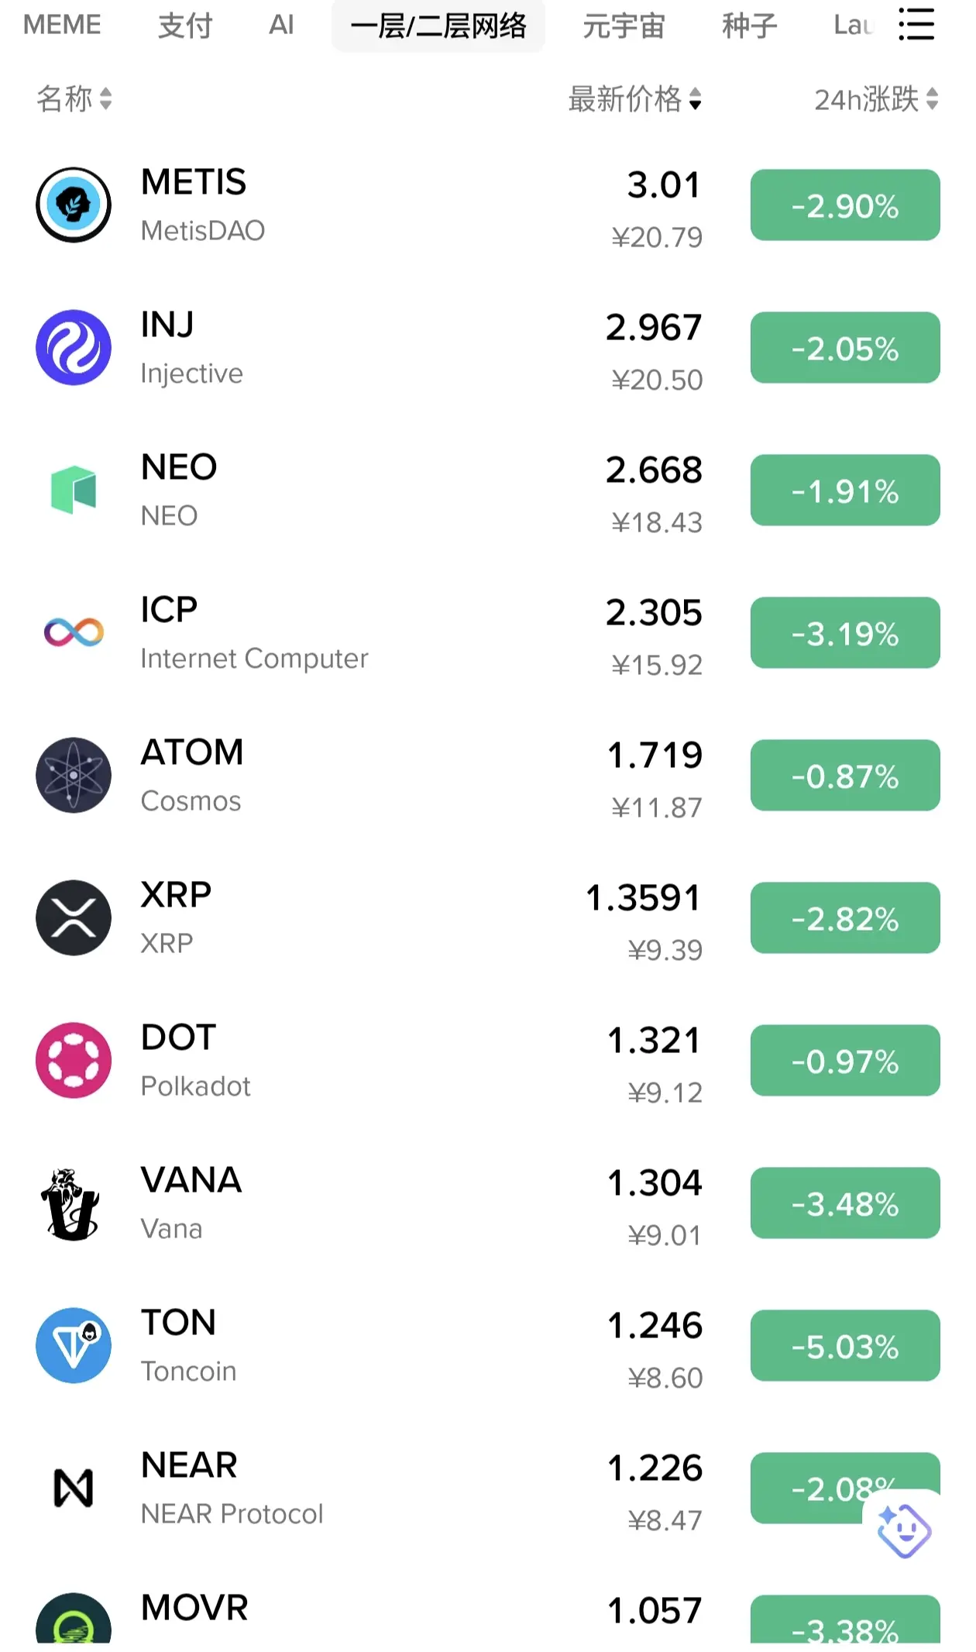Tap the Cosmos ATOM logo
Screen dimensions: 976x1652
(x=74, y=775)
